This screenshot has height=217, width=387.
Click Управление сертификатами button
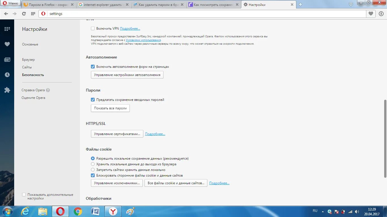coord(117,134)
